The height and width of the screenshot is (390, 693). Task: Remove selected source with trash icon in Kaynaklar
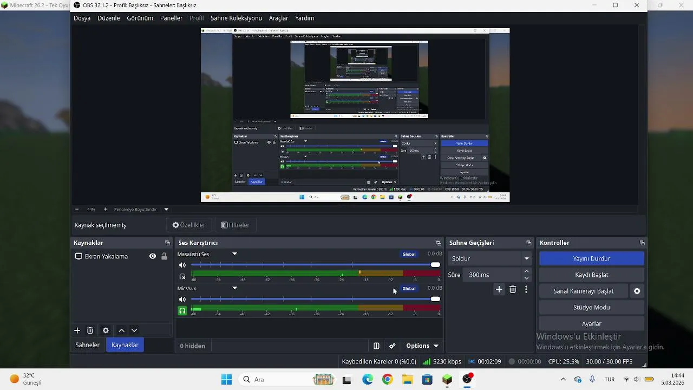[x=90, y=330]
